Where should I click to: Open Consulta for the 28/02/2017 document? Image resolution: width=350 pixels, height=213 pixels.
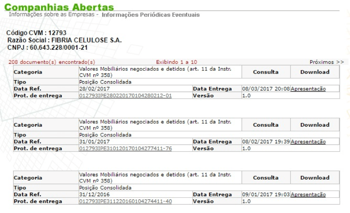[x=266, y=72]
